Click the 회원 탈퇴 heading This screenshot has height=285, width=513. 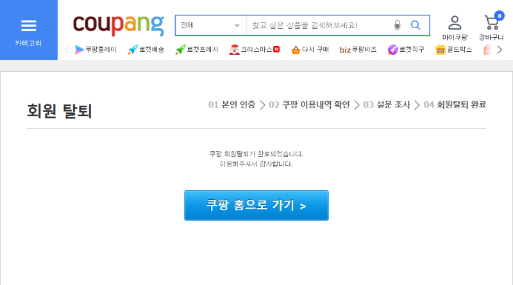pyautogui.click(x=59, y=111)
